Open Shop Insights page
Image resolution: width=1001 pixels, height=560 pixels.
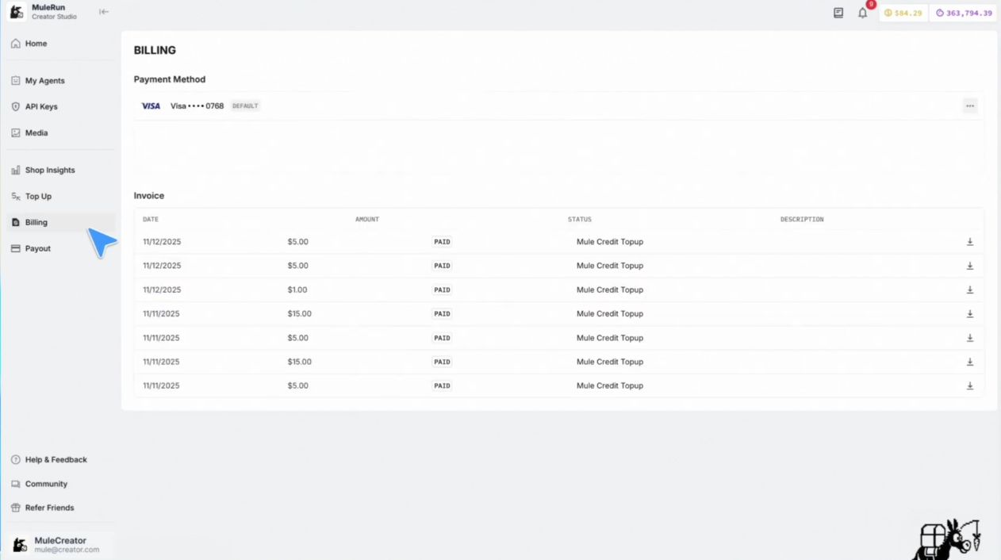pyautogui.click(x=60, y=170)
